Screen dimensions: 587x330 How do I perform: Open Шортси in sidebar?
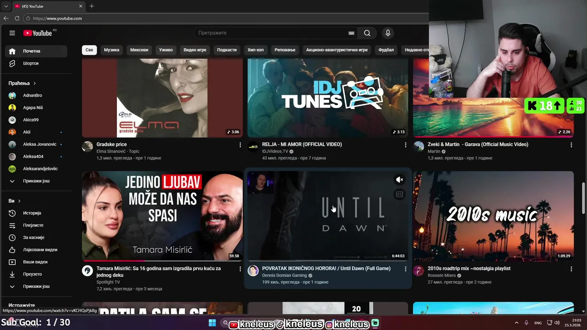click(x=37, y=63)
